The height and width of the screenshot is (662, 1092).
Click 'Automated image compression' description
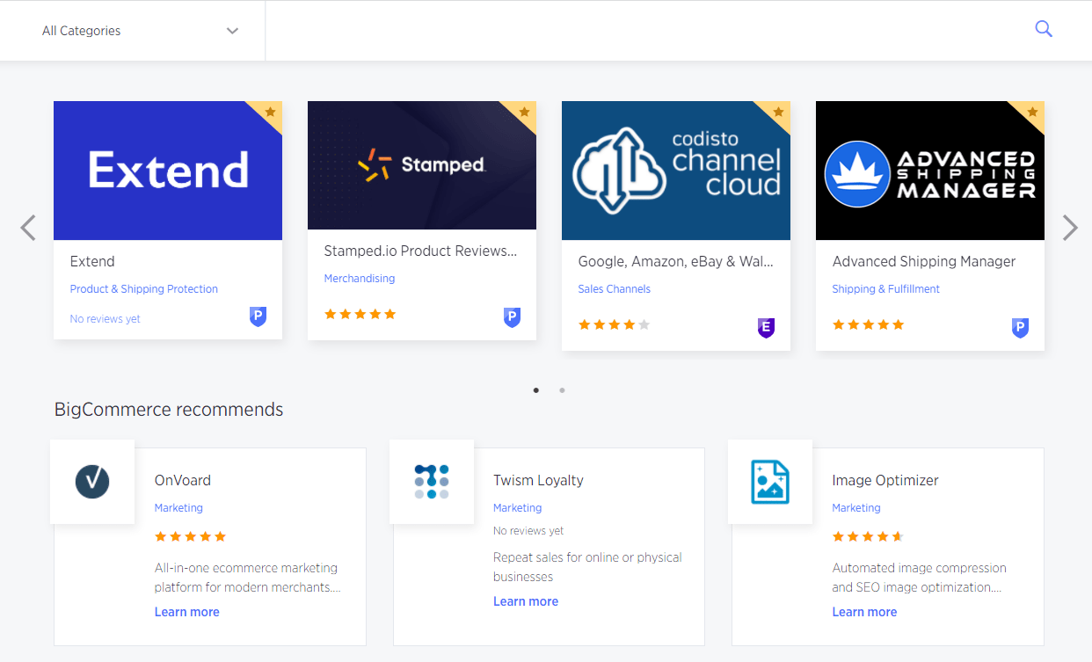(919, 578)
